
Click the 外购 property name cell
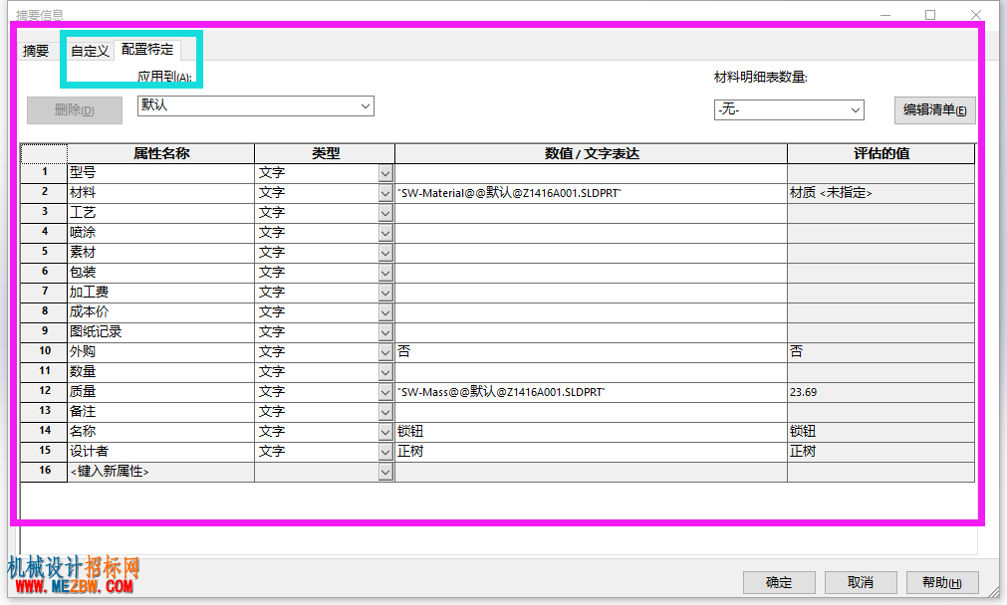coord(160,352)
